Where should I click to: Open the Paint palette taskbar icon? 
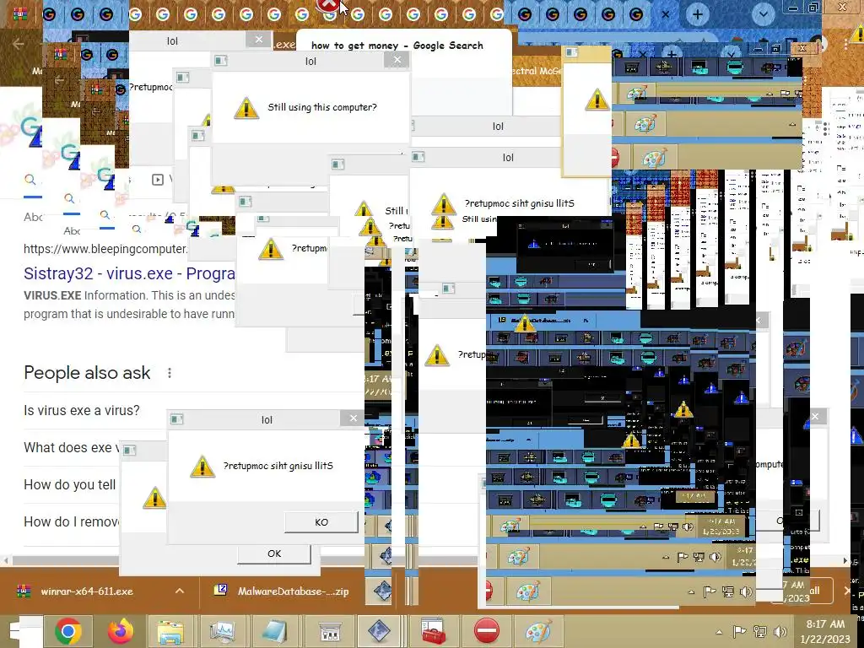[537, 631]
